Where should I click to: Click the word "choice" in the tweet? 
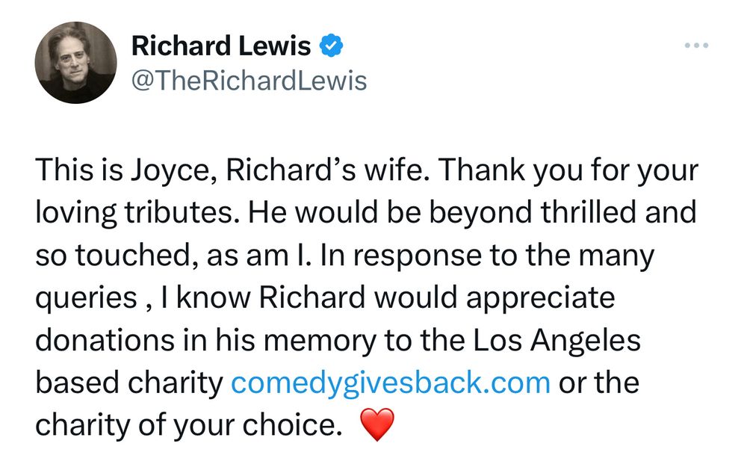coord(291,425)
